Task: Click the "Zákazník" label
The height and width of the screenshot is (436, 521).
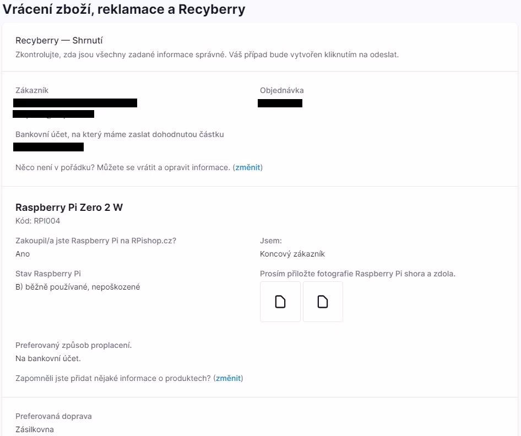Action: (x=35, y=90)
